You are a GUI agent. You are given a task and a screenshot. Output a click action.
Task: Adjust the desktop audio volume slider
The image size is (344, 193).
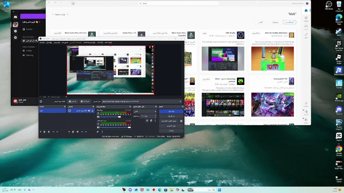[x=116, y=127]
